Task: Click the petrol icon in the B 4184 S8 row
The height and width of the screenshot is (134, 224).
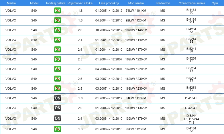Action: coord(57,129)
